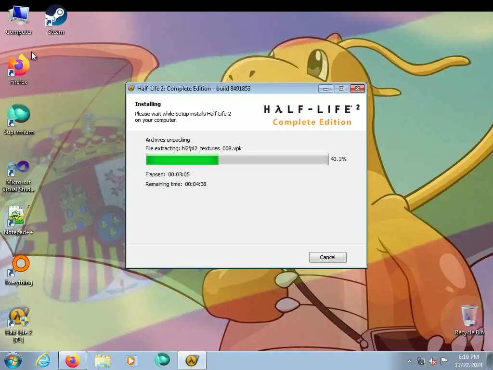The height and width of the screenshot is (370, 493).
Task: Click the maximize button of installer window
Action: tap(341, 89)
